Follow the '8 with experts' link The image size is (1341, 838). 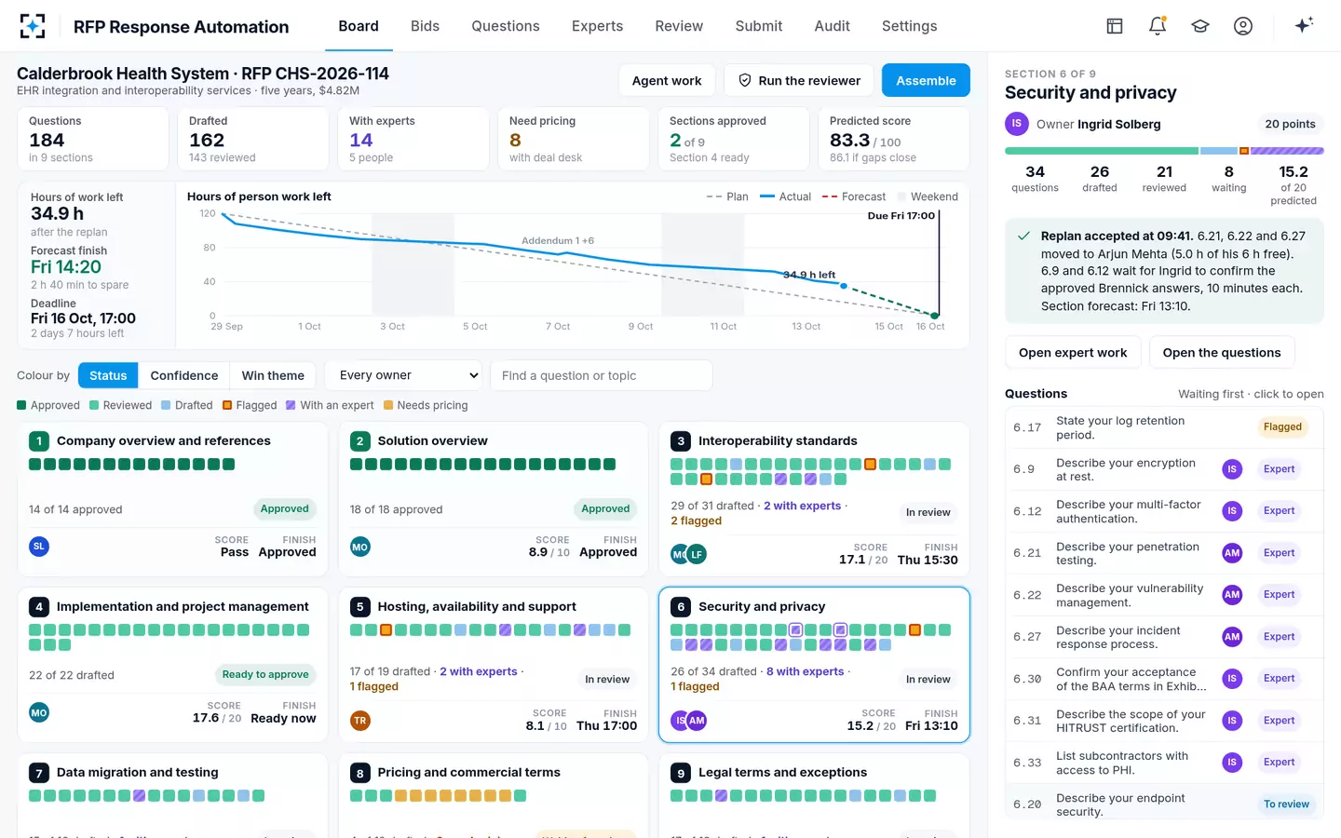[x=806, y=671]
